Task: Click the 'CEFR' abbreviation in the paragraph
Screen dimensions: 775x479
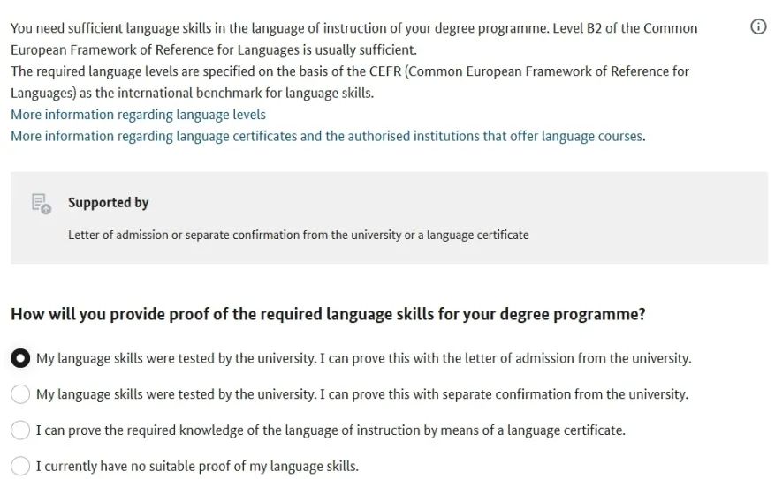Action: click(385, 71)
